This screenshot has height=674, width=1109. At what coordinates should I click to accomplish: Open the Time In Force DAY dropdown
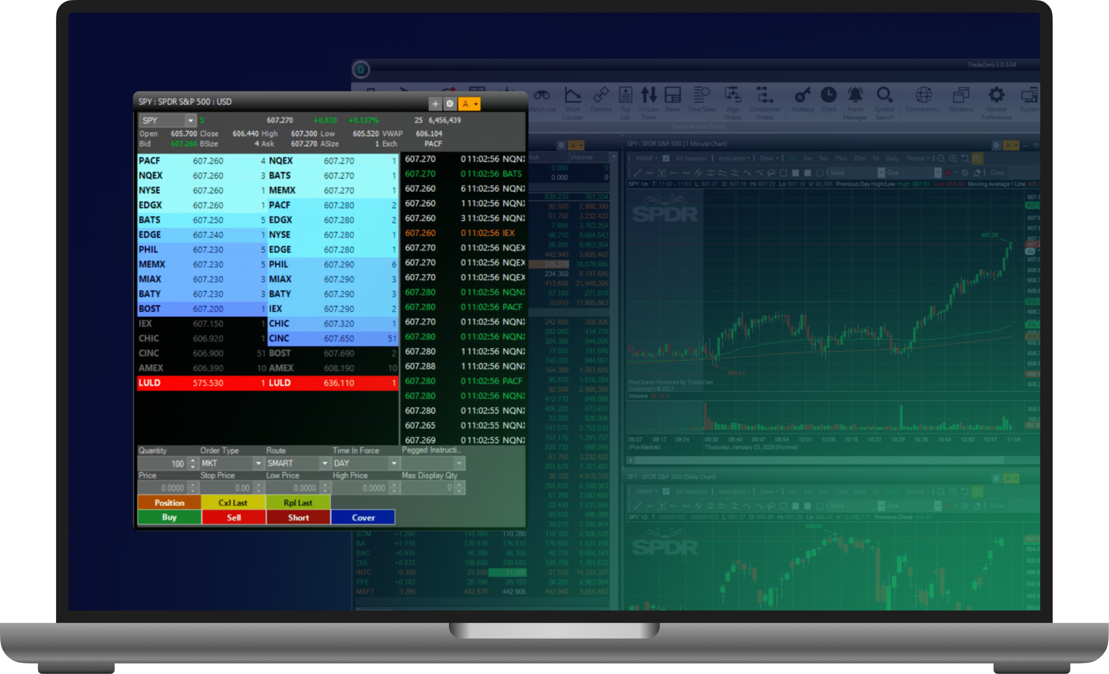pyautogui.click(x=394, y=463)
